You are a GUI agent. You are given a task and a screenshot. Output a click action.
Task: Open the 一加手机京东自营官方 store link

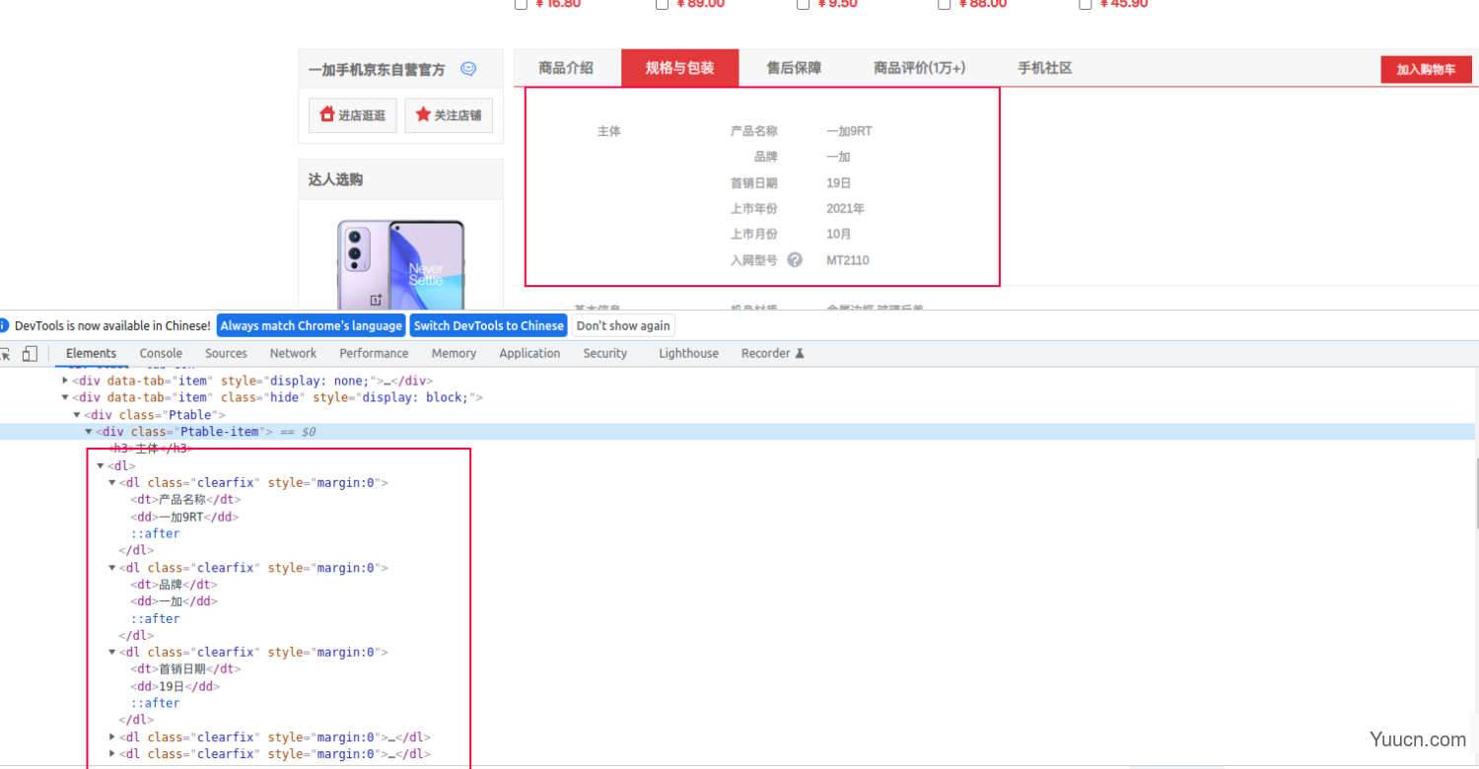[x=377, y=70]
